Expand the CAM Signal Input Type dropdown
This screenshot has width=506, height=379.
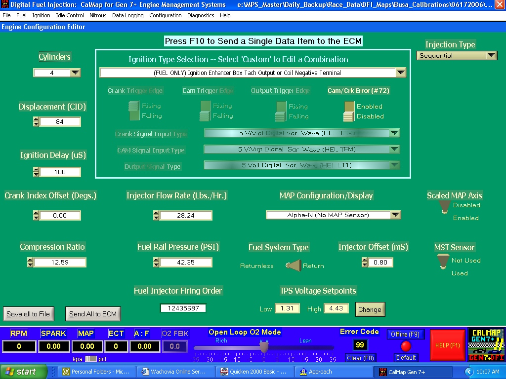click(394, 149)
